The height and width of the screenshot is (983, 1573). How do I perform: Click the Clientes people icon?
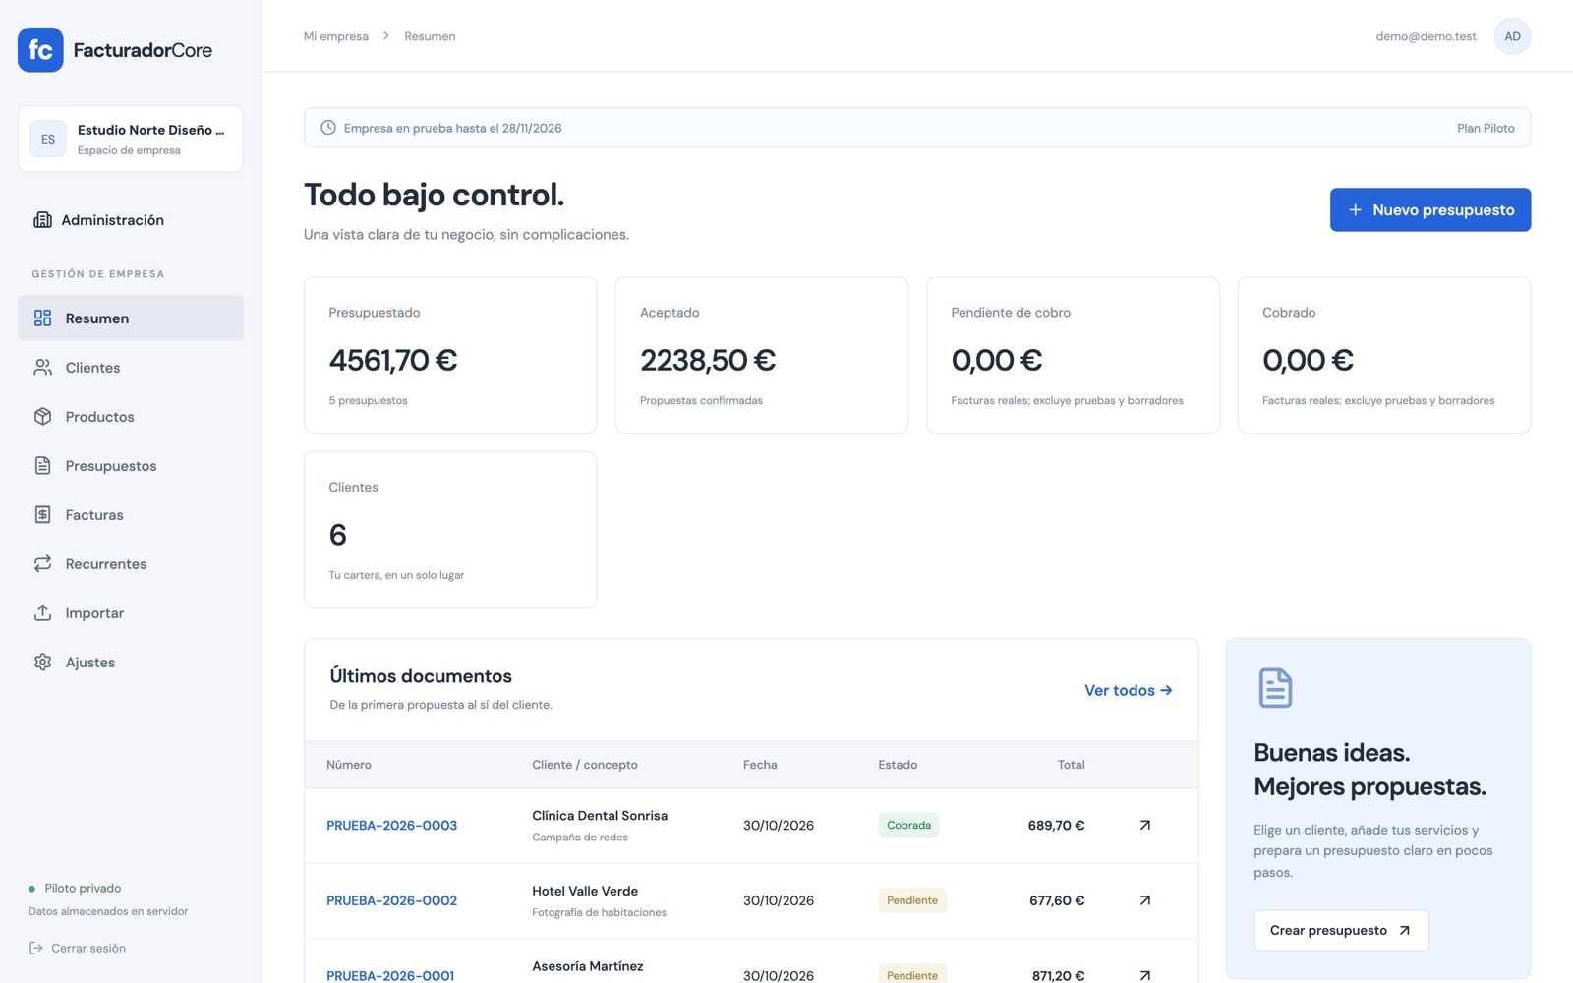(42, 368)
